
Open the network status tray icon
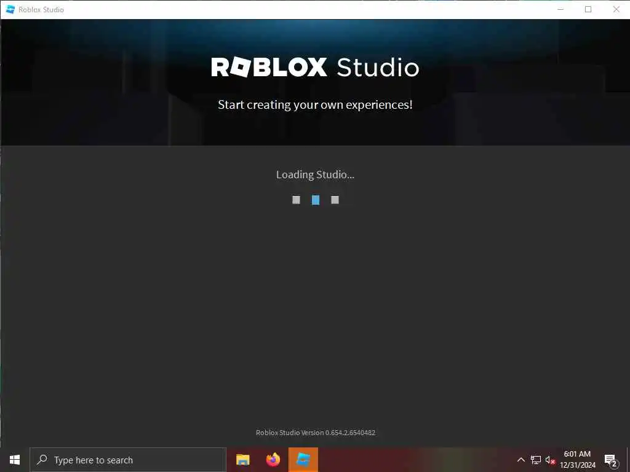536,460
